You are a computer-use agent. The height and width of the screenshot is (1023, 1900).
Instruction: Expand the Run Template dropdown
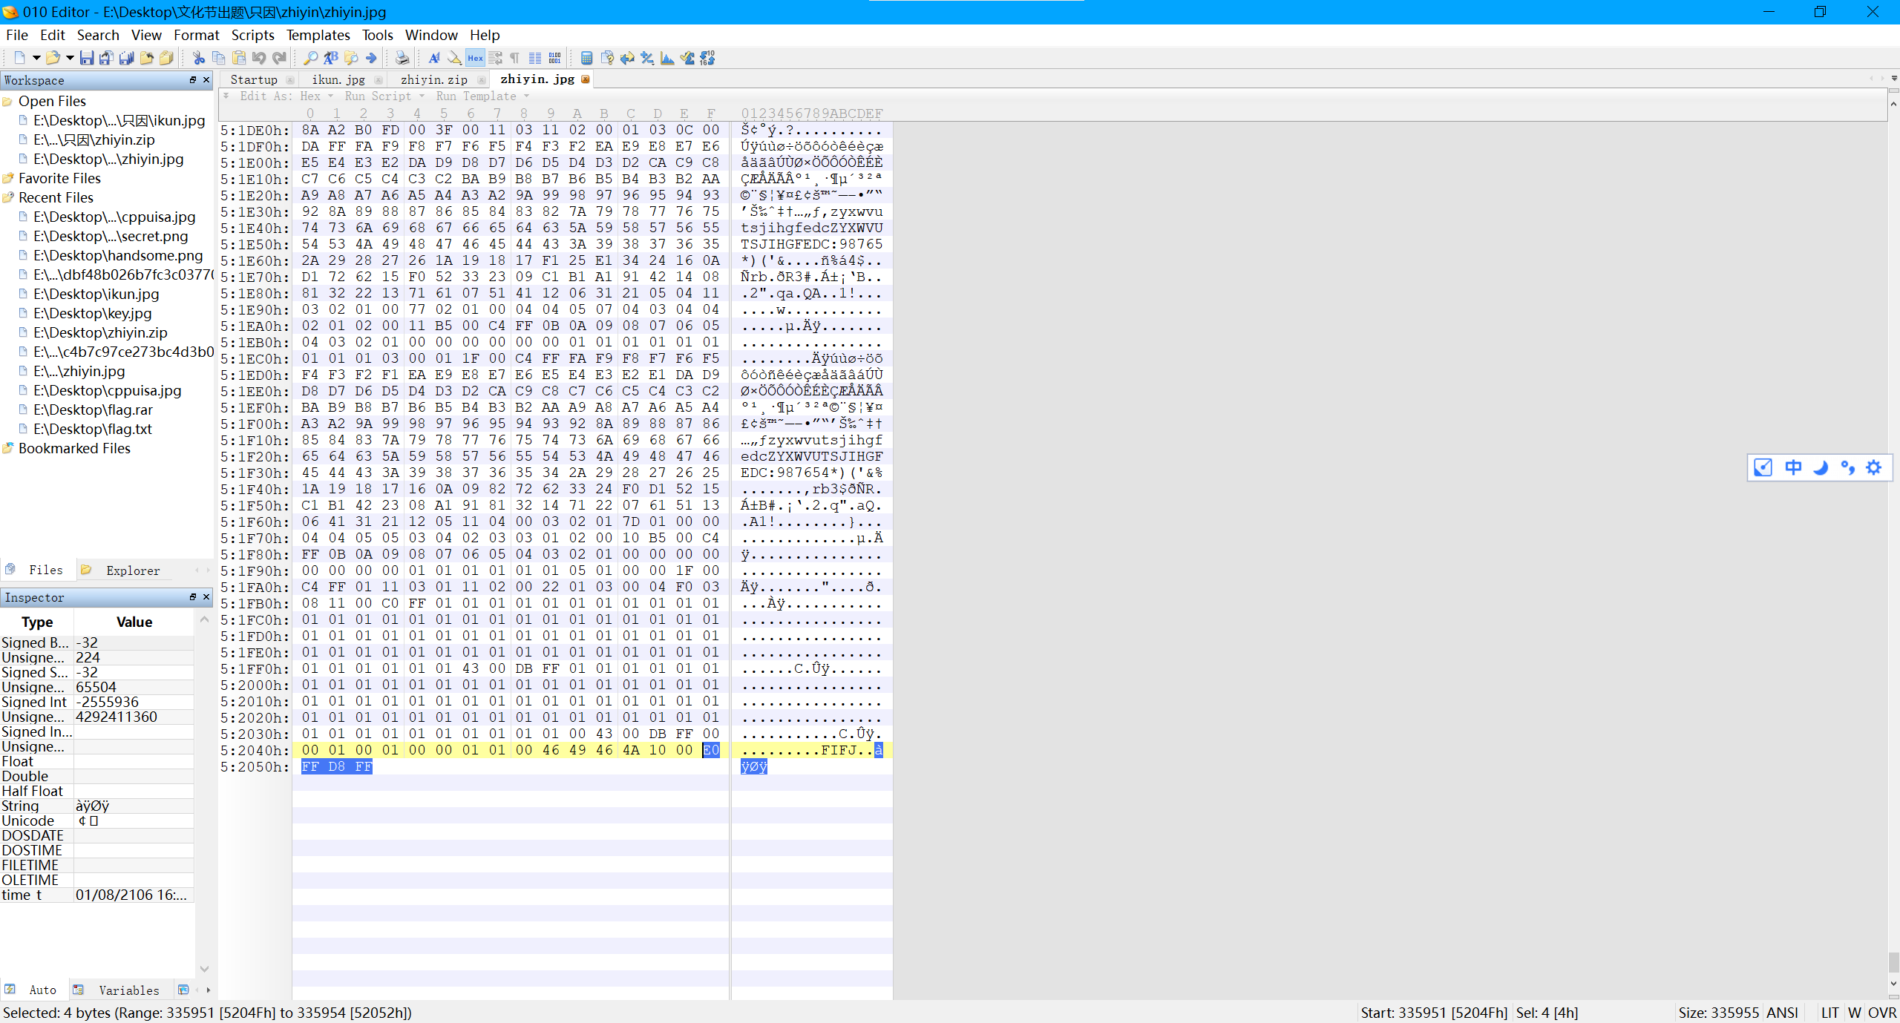tap(527, 96)
